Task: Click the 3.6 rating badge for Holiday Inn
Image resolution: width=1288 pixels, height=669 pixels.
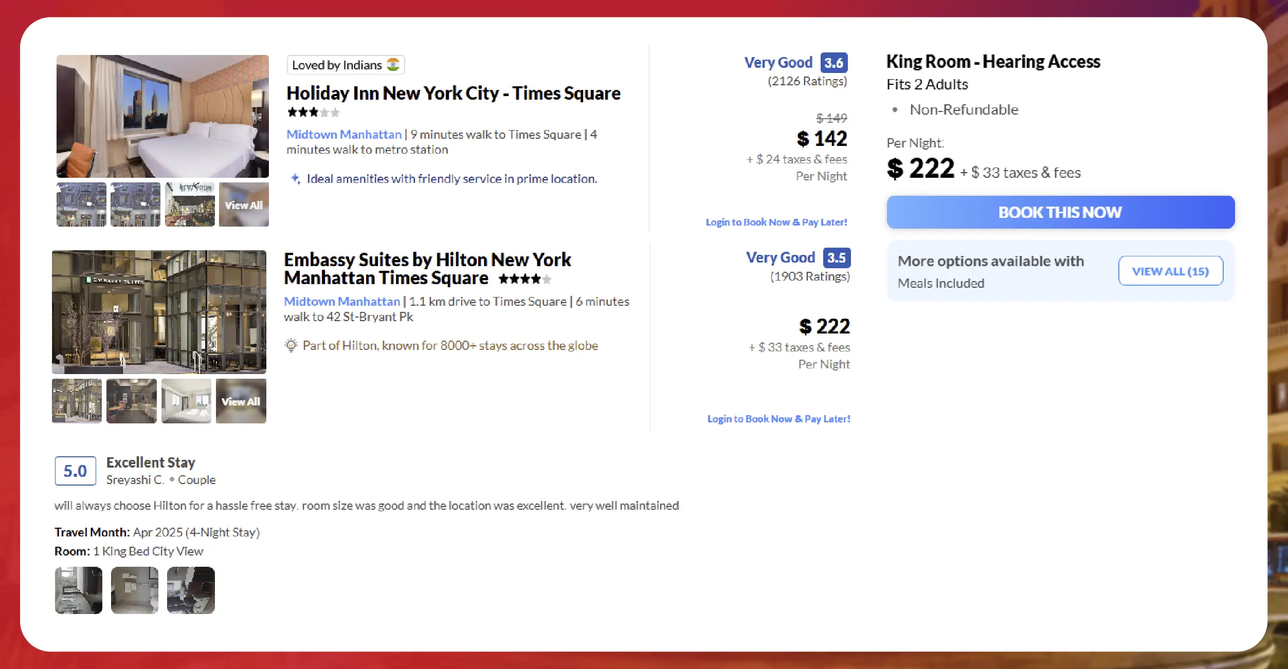Action: [833, 63]
